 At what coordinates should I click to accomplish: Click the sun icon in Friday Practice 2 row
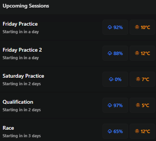pyautogui.click(x=137, y=53)
